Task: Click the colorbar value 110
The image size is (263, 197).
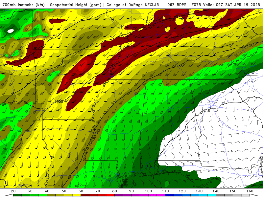Action: coord(165,191)
